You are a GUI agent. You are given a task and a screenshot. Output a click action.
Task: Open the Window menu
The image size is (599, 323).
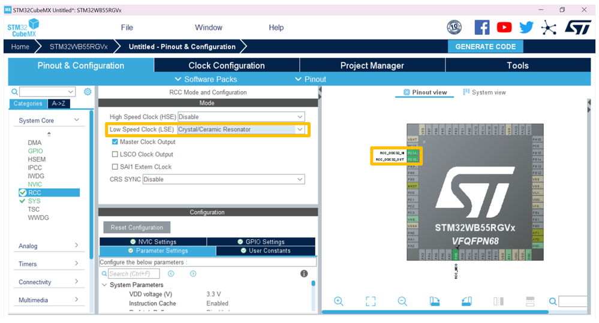208,28
